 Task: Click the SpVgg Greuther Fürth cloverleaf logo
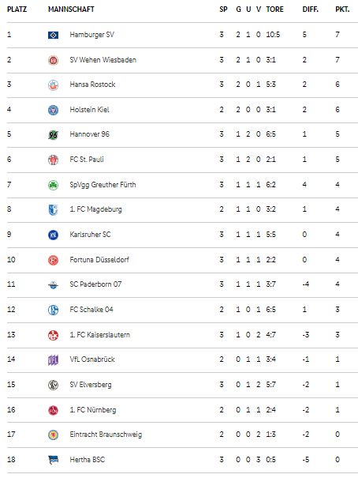pos(54,185)
